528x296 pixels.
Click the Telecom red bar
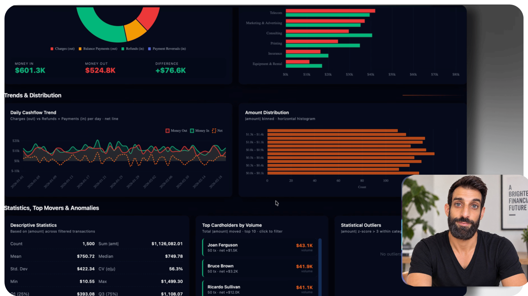[330, 11]
